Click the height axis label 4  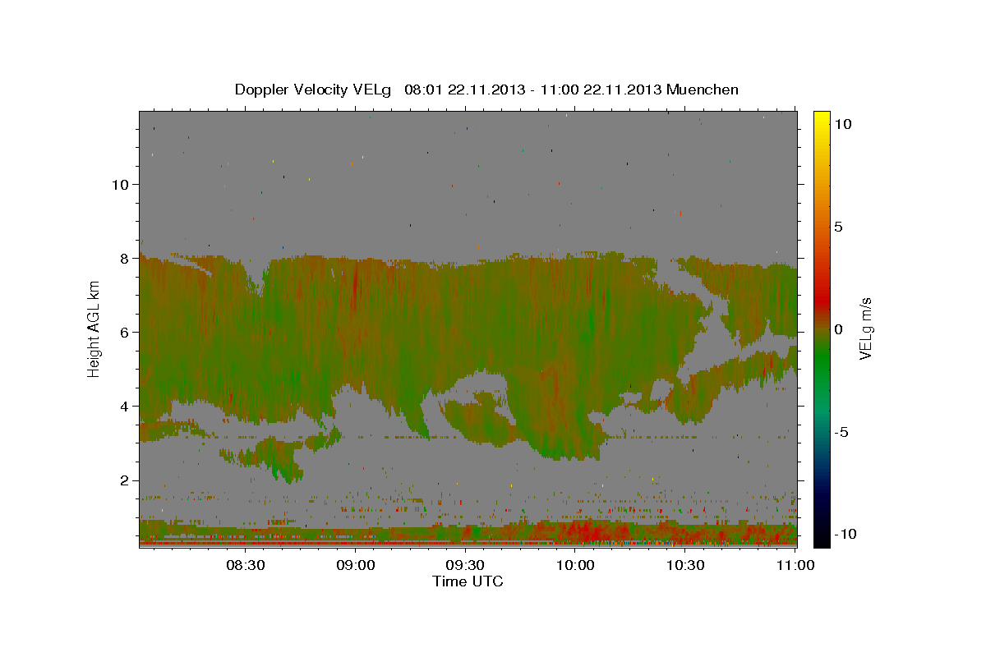pyautogui.click(x=124, y=406)
